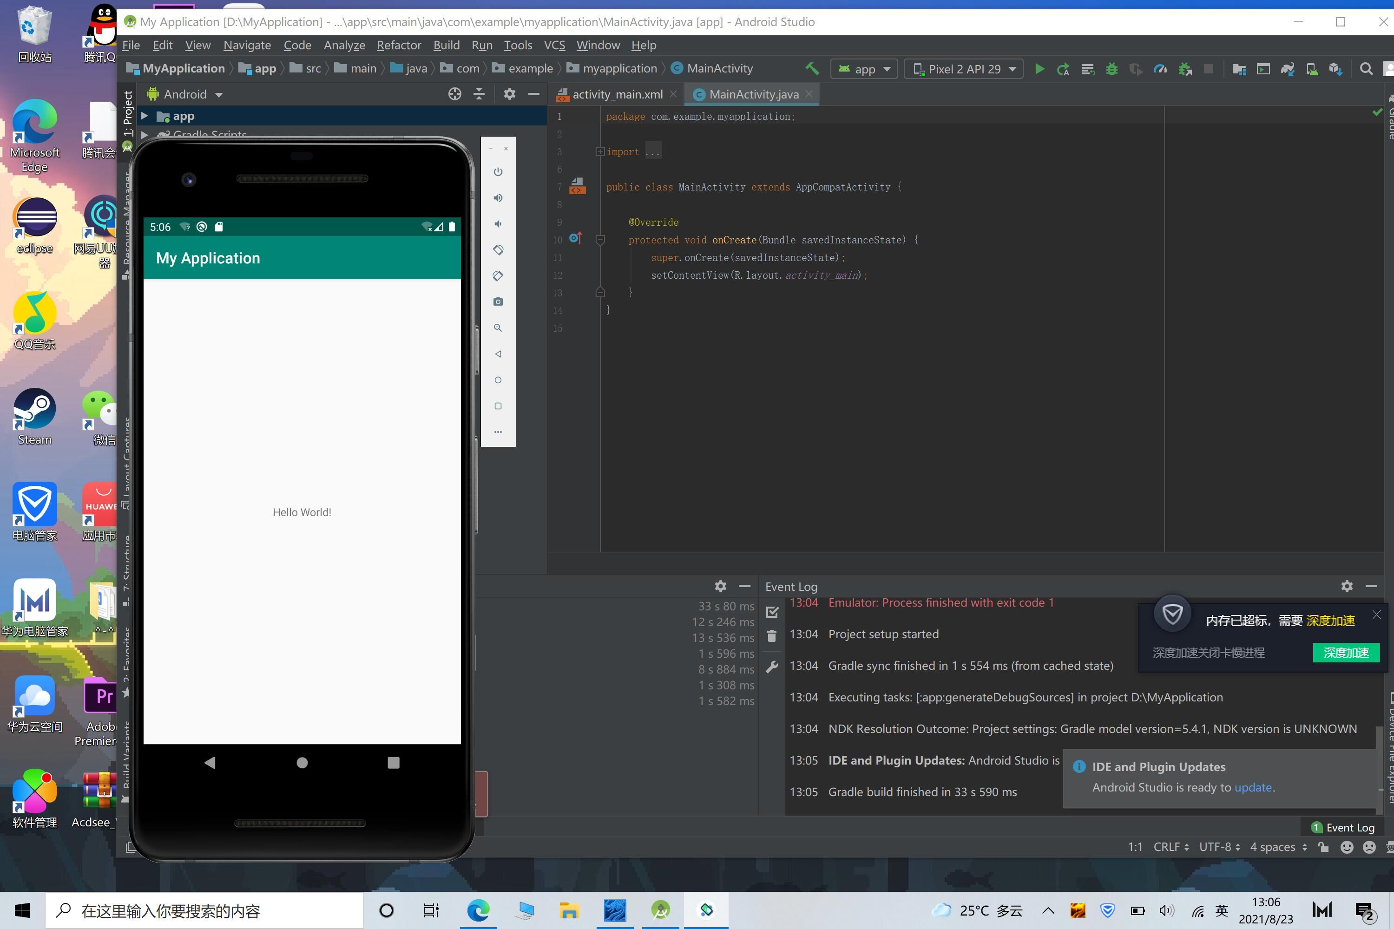Open the app run configuration dropdown
Viewport: 1394px width, 929px height.
click(864, 69)
